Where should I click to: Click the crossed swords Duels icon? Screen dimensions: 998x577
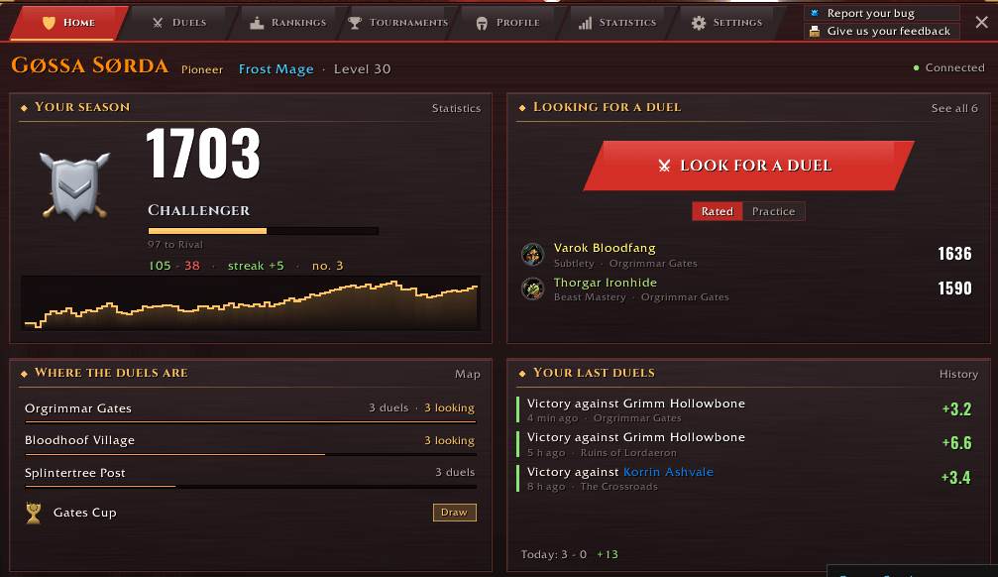pyautogui.click(x=158, y=23)
